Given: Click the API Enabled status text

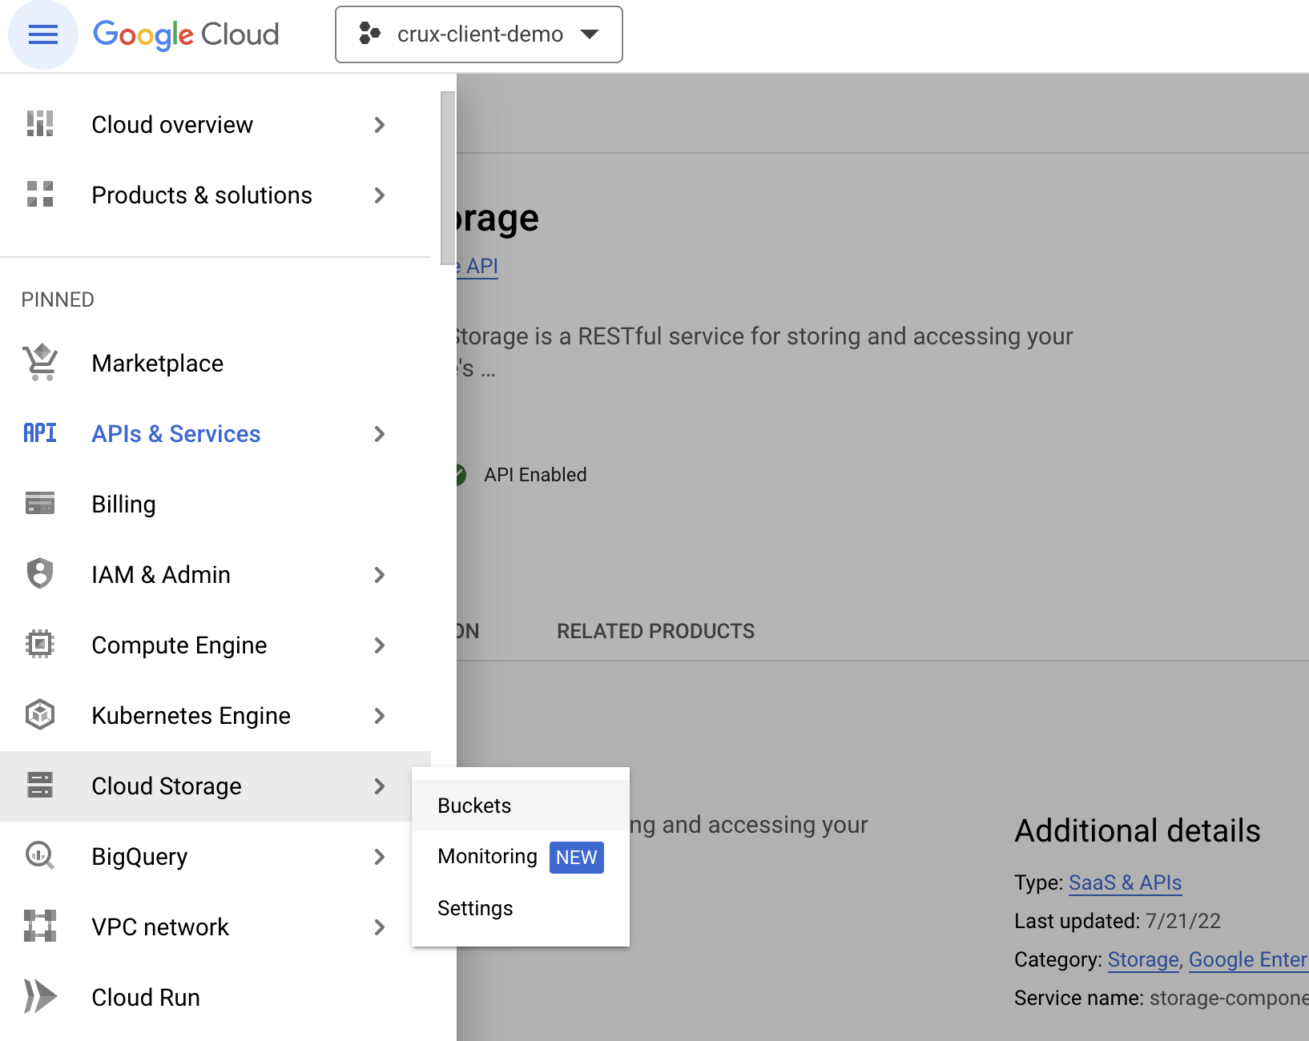Looking at the screenshot, I should (535, 475).
